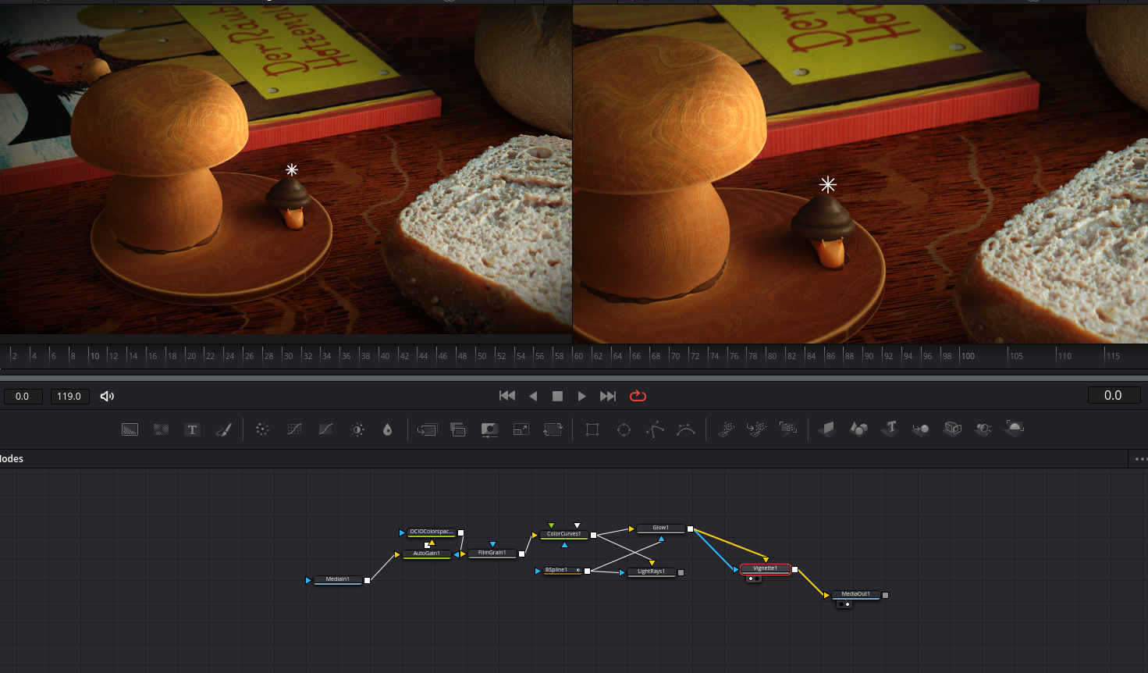Click the right viewer light star handle

(x=828, y=184)
